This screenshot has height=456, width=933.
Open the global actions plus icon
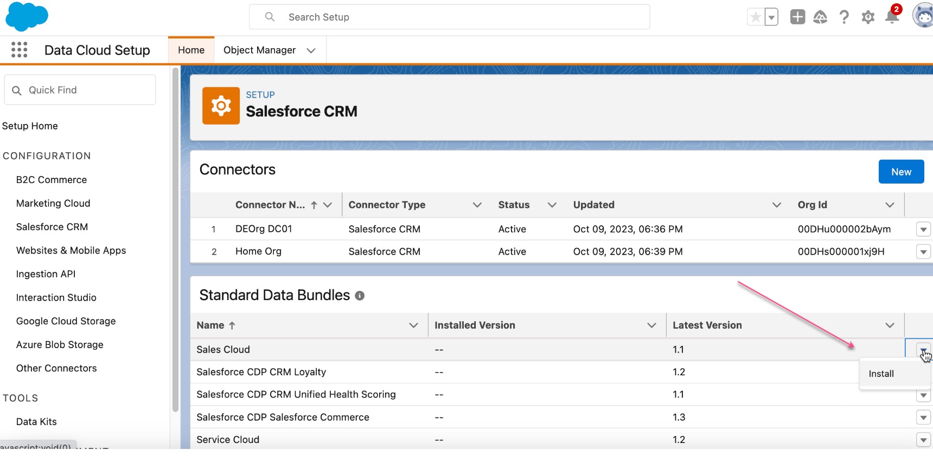(x=797, y=17)
